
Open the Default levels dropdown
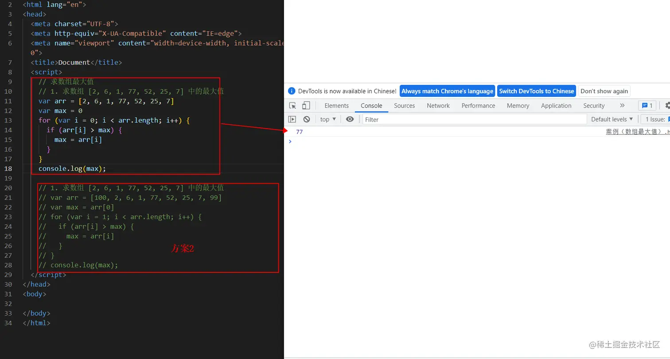click(x=612, y=119)
